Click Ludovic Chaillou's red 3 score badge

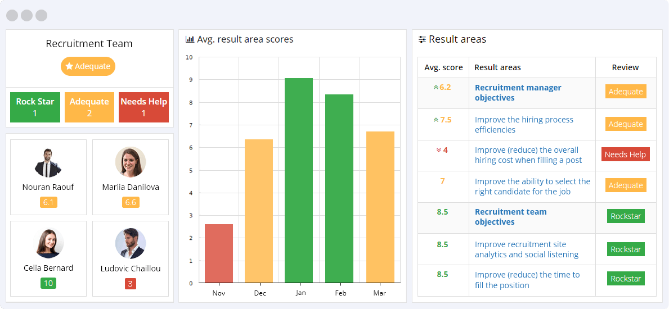point(131,283)
